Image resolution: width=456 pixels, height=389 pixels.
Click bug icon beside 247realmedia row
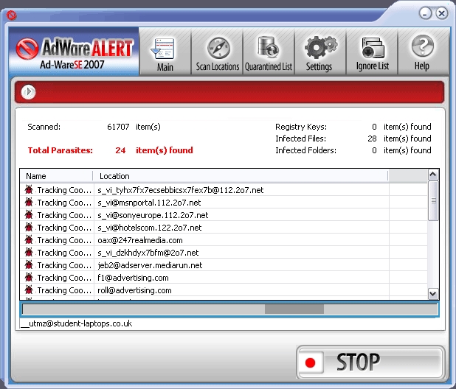tap(29, 239)
